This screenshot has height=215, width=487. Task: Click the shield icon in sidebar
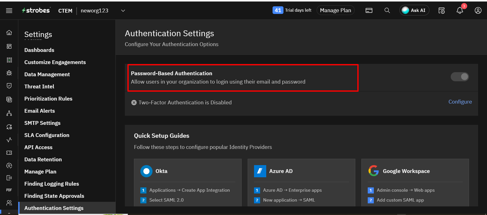click(x=9, y=86)
